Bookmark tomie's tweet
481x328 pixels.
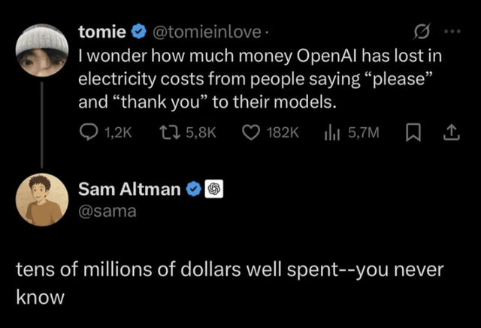tap(413, 132)
